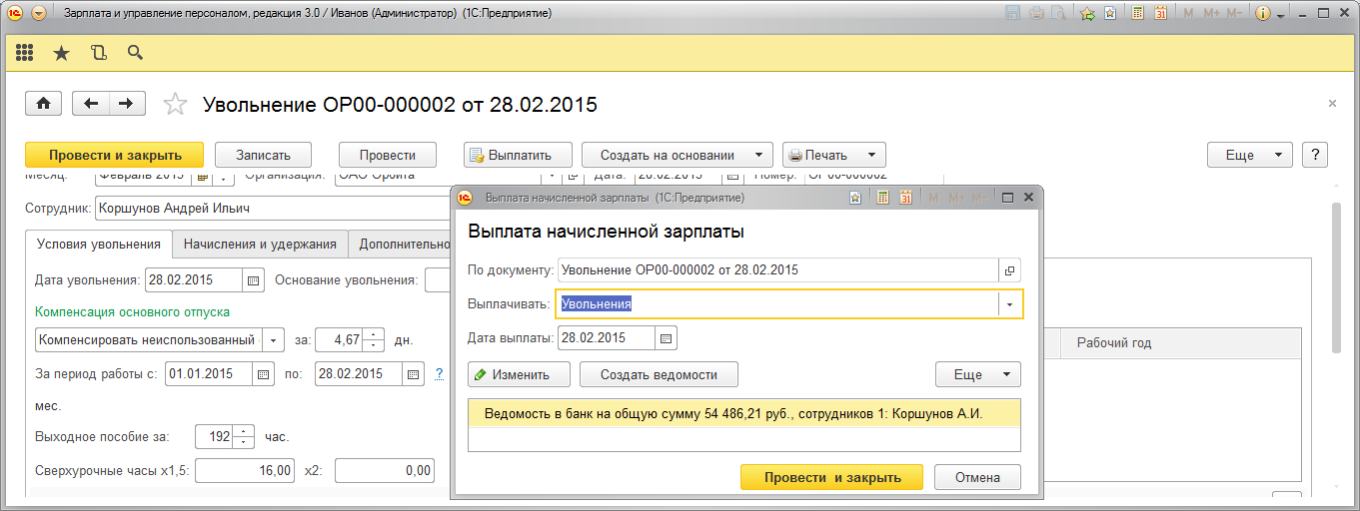Select the 'Условия увольнения' tab
This screenshot has height=511, width=1360.
98,245
